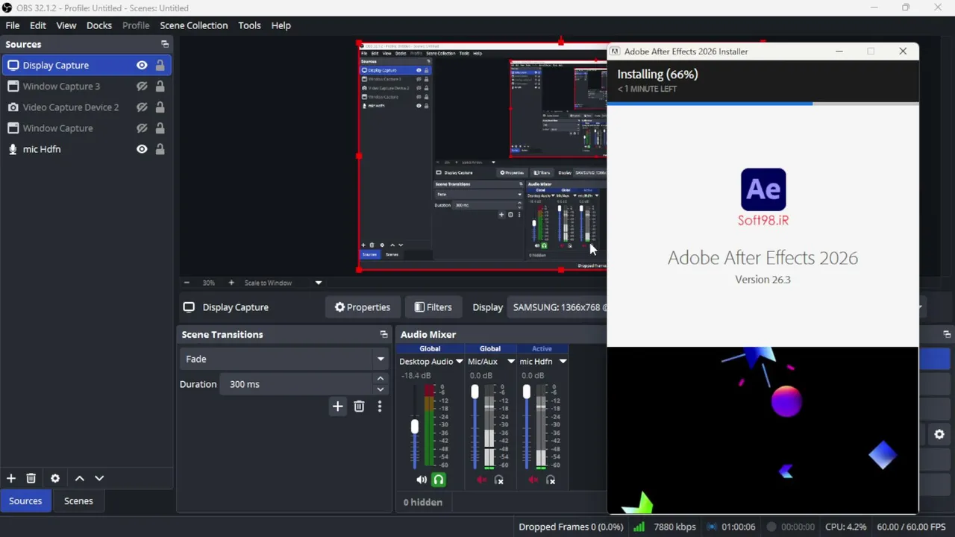Open the Scene Collection menu

click(x=194, y=25)
